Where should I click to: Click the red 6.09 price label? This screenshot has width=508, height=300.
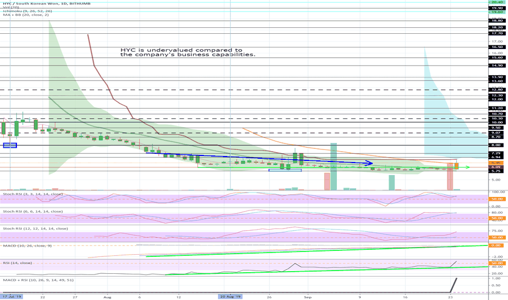point(497,167)
